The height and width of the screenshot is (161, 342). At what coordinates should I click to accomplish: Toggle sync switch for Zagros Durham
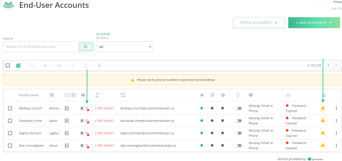pyautogui.click(x=238, y=133)
